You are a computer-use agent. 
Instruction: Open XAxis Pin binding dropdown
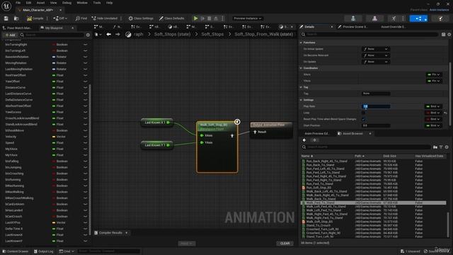(434, 74)
